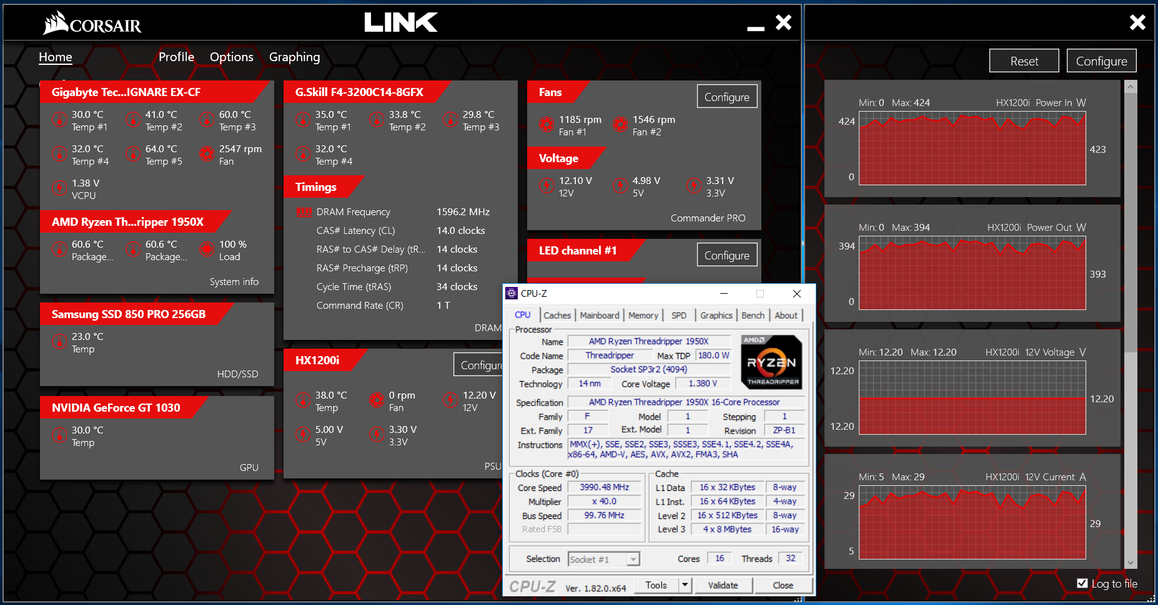The image size is (1158, 605).
Task: Click Configure for LED channel #1
Action: pyautogui.click(x=727, y=255)
